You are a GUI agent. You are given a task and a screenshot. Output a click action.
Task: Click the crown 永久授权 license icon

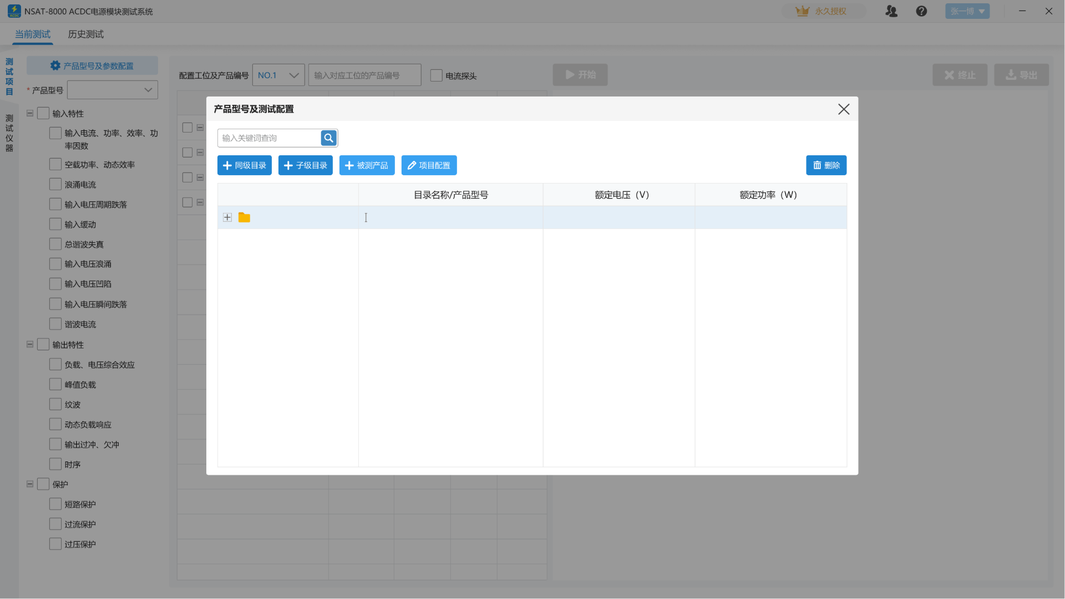(803, 11)
